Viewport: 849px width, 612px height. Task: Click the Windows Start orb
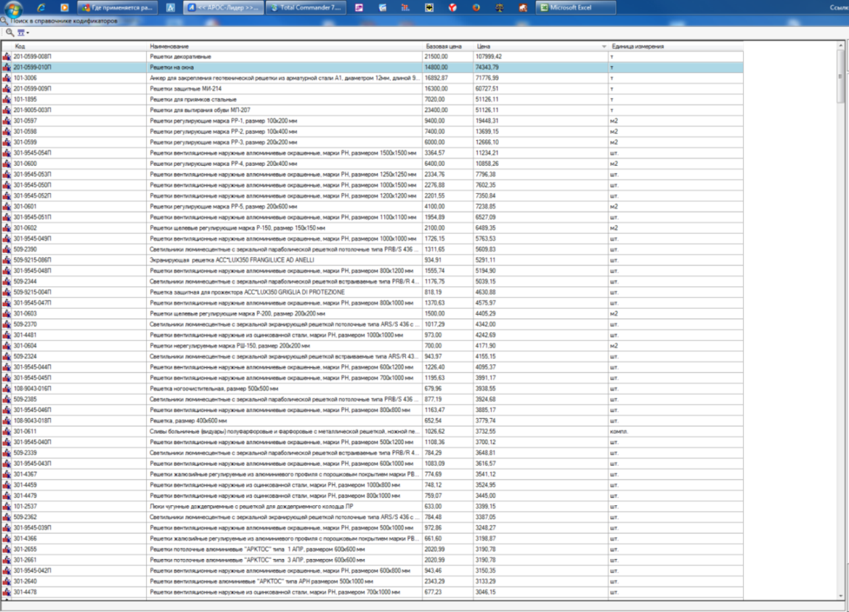click(13, 7)
